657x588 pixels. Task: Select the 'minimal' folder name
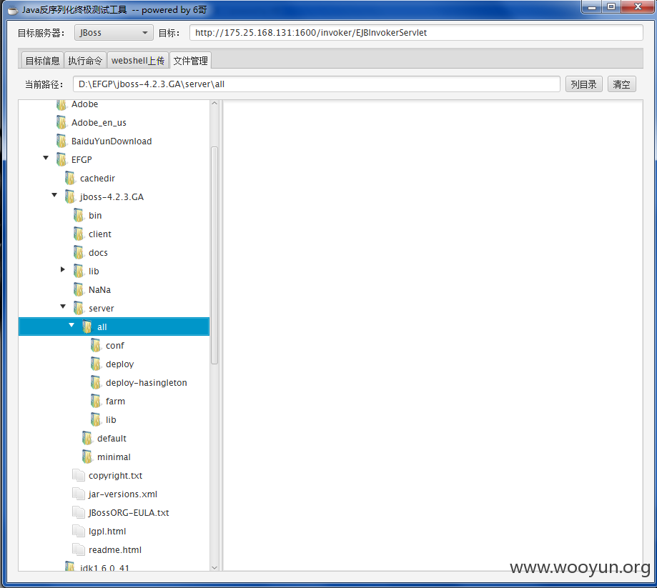(114, 457)
